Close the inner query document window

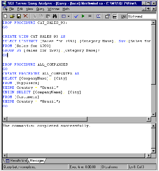pos(154,9)
